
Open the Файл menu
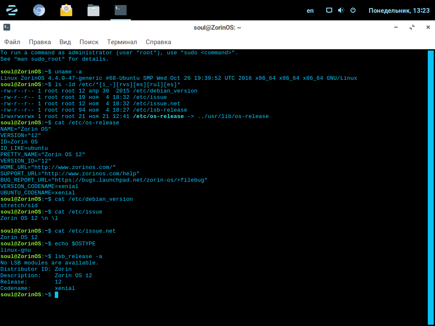(x=12, y=42)
